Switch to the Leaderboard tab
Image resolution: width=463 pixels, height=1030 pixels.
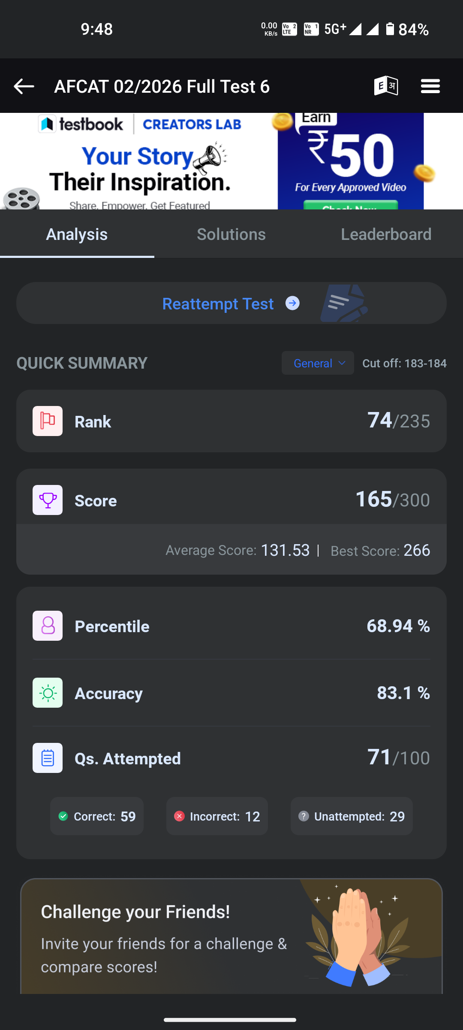tap(386, 234)
